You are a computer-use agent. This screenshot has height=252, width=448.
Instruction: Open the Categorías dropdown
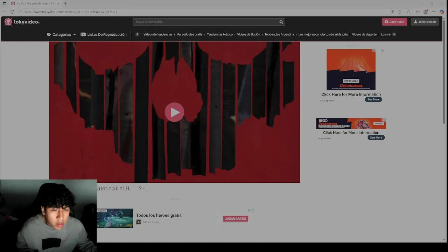(61, 34)
